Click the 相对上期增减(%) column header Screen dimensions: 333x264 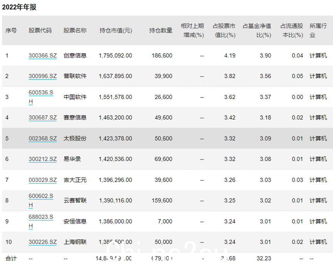[x=192, y=30]
